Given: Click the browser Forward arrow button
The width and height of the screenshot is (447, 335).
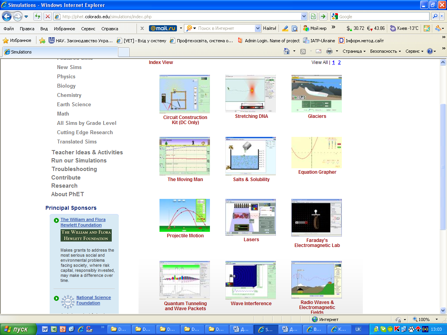Looking at the screenshot, I should [x=18, y=17].
